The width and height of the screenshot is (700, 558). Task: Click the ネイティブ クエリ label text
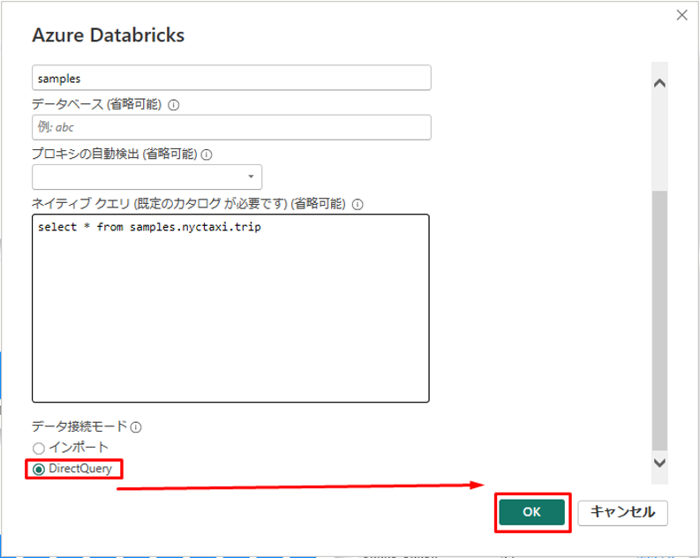(188, 204)
